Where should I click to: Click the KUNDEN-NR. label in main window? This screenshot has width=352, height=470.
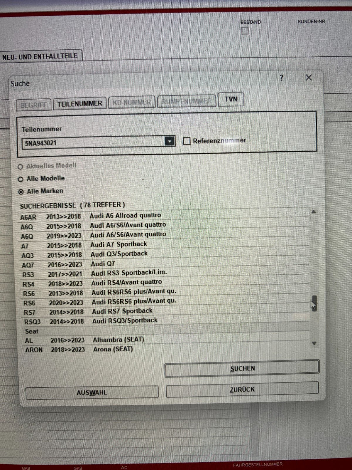tap(312, 22)
